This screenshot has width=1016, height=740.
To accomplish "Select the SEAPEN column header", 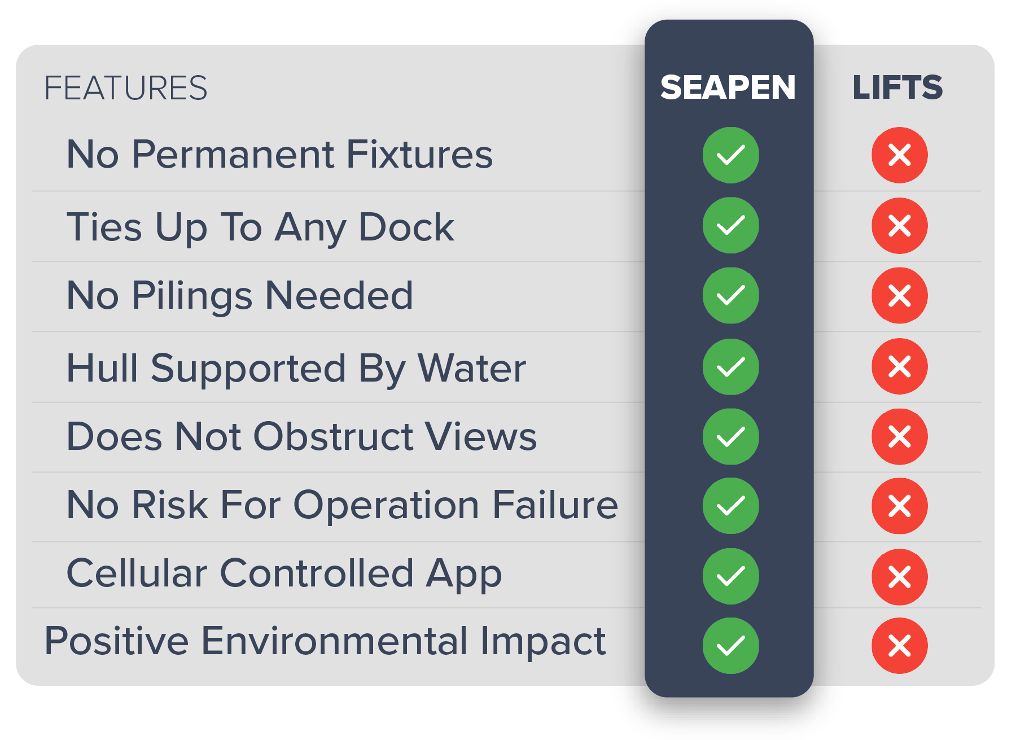I will [728, 87].
